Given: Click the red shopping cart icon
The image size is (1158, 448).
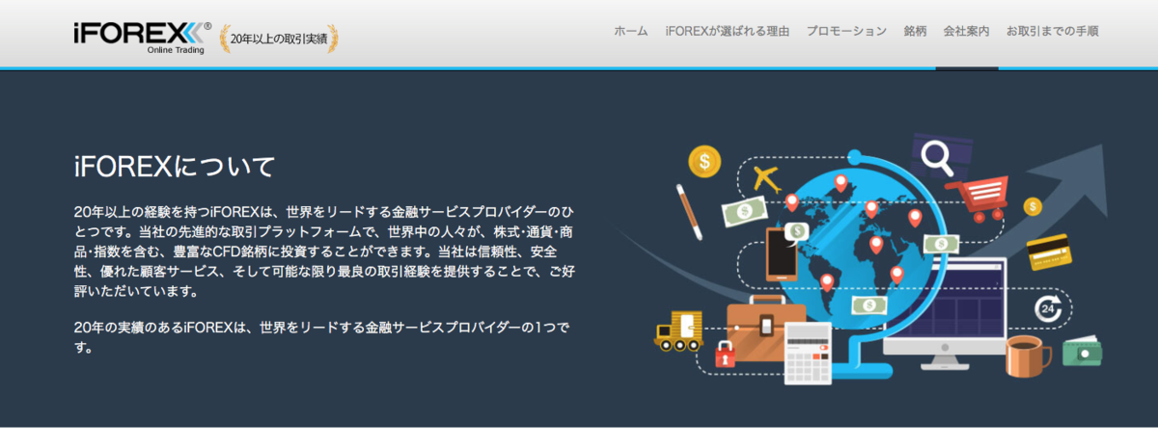Looking at the screenshot, I should 976,198.
